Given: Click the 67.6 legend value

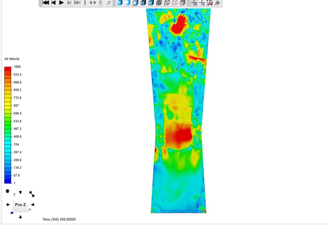Looking at the screenshot, I should (x=17, y=175).
